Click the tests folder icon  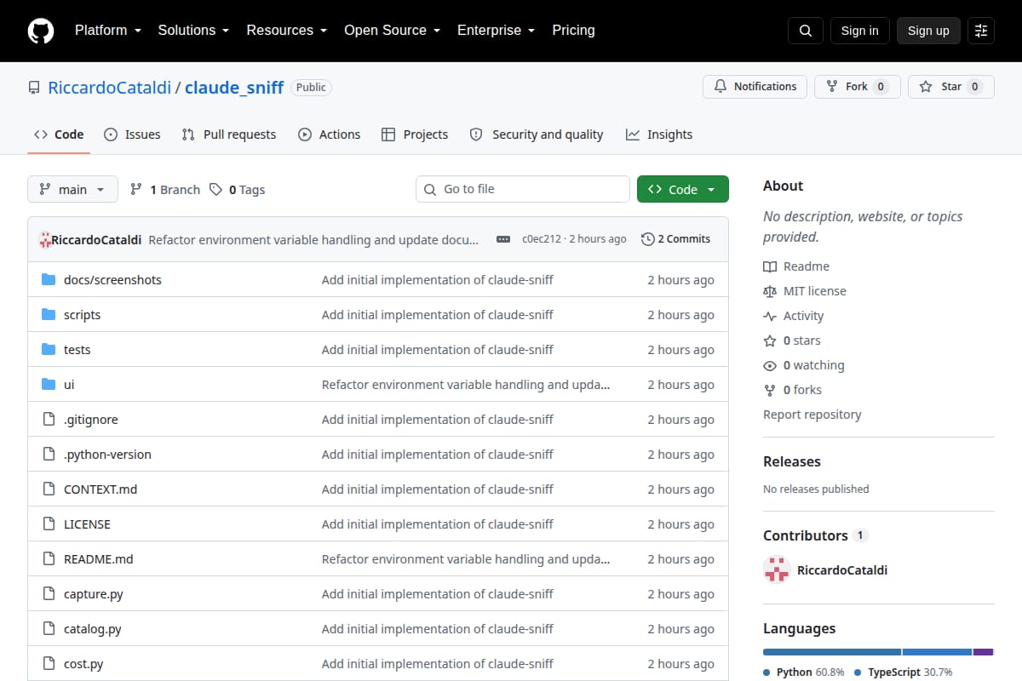(49, 350)
